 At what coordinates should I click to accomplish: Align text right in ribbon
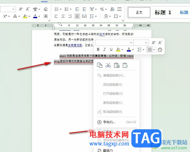click(x=70, y=16)
